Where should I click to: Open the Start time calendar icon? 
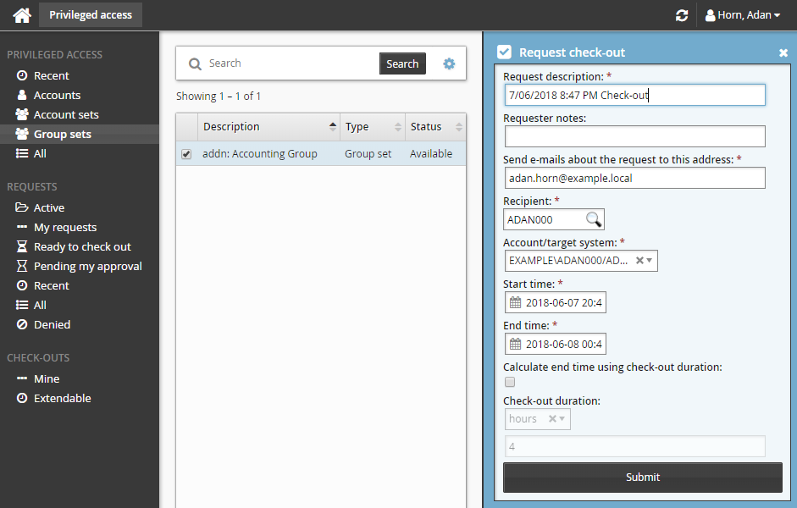pos(515,303)
